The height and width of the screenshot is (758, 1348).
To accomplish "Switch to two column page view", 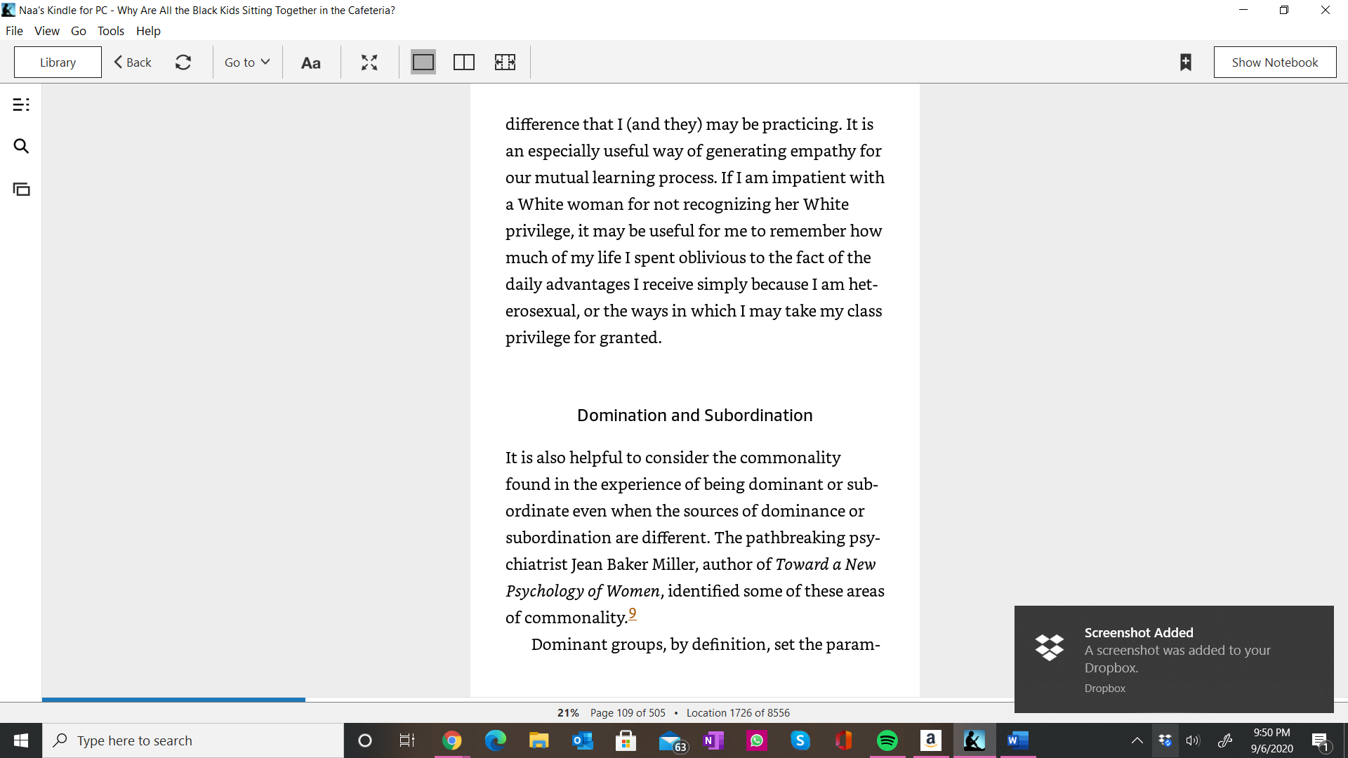I will pos(464,62).
